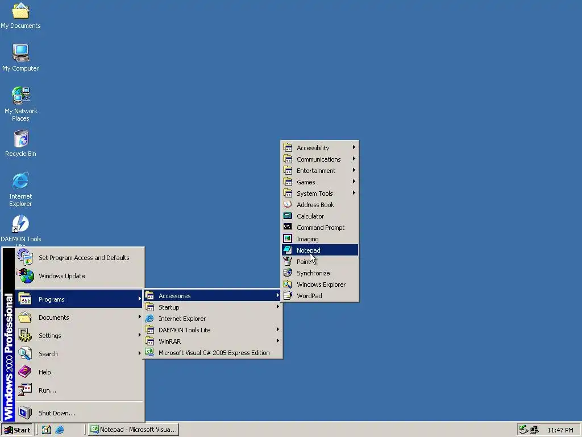Click the Synchronize icon
Image resolution: width=582 pixels, height=437 pixels.
288,273
